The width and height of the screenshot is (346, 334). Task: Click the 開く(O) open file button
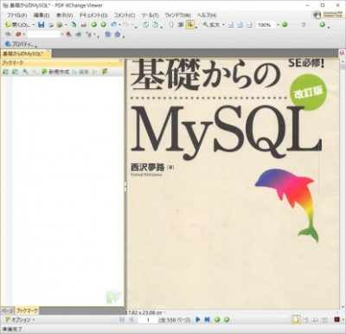17,25
